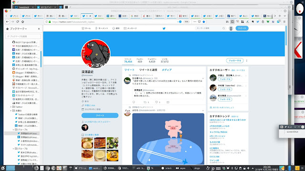This screenshot has width=305, height=171.
Task: Click the message icon under the first tweet
Action: 168,102
